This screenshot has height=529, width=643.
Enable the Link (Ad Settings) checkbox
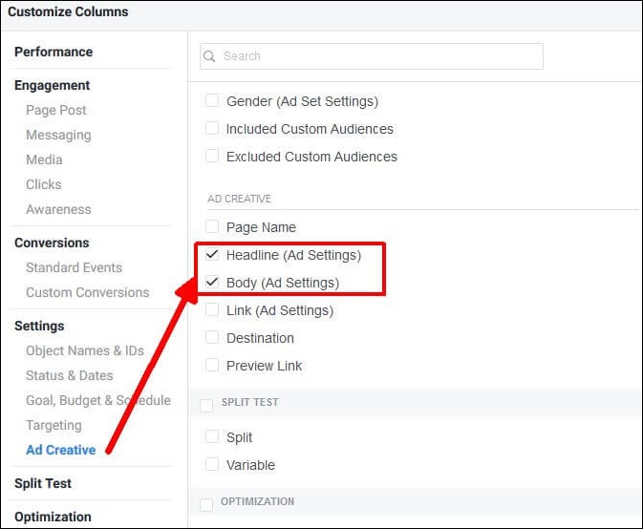(212, 309)
